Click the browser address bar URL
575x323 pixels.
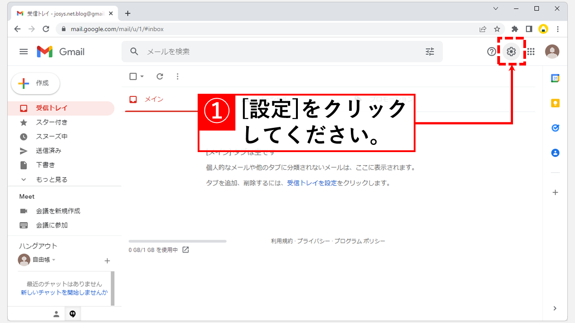[117, 29]
